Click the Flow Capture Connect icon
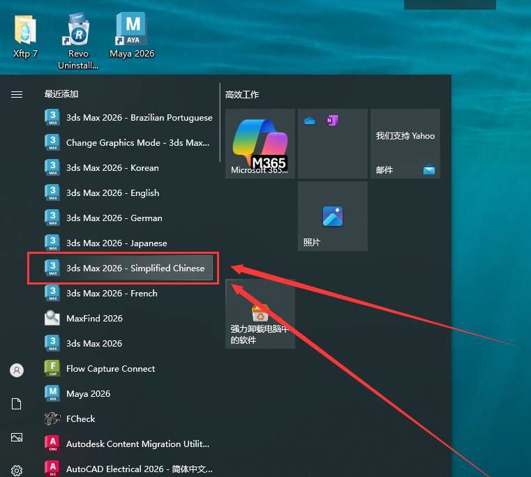The image size is (531, 477). coord(52,368)
